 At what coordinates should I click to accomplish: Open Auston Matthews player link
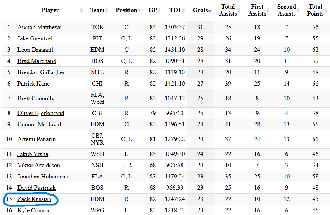[39, 28]
